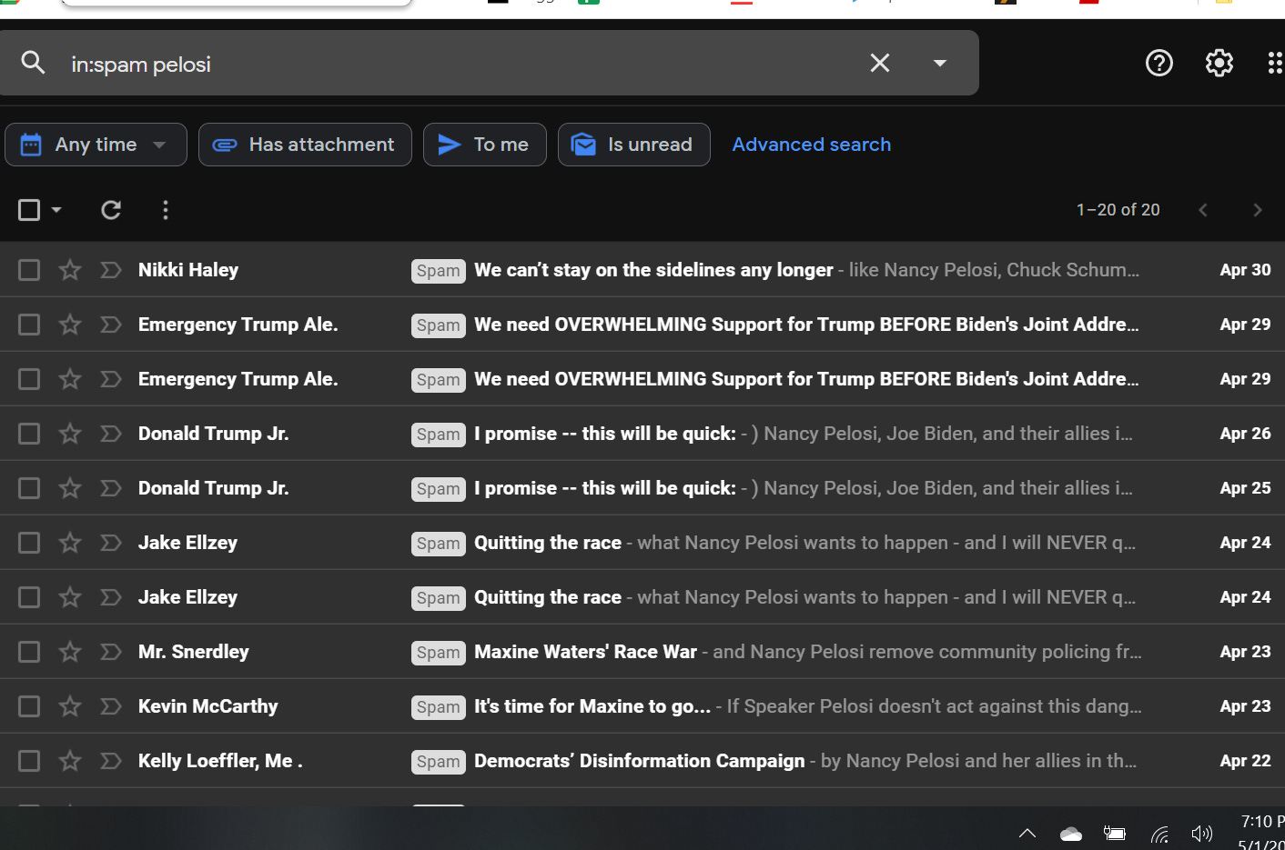
Task: Select the Kevin McCarthy email checkbox
Action: point(29,706)
